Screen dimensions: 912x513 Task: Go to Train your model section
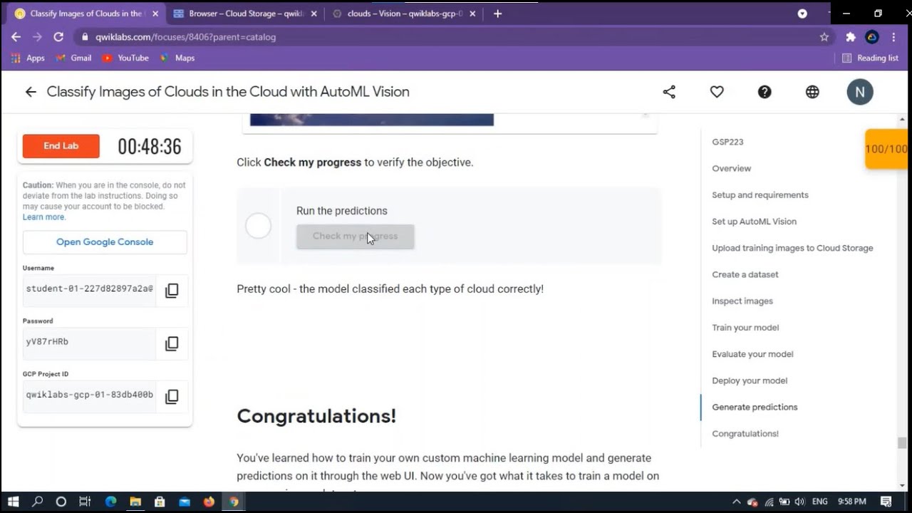(x=745, y=328)
